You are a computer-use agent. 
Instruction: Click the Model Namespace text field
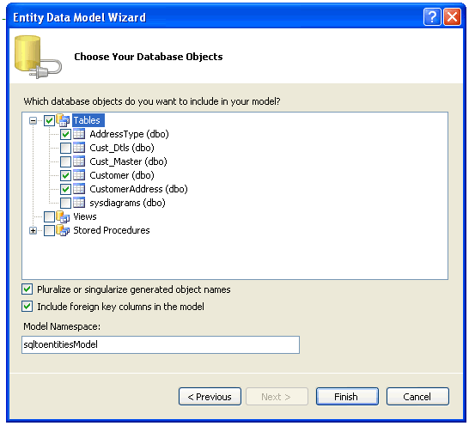click(161, 344)
